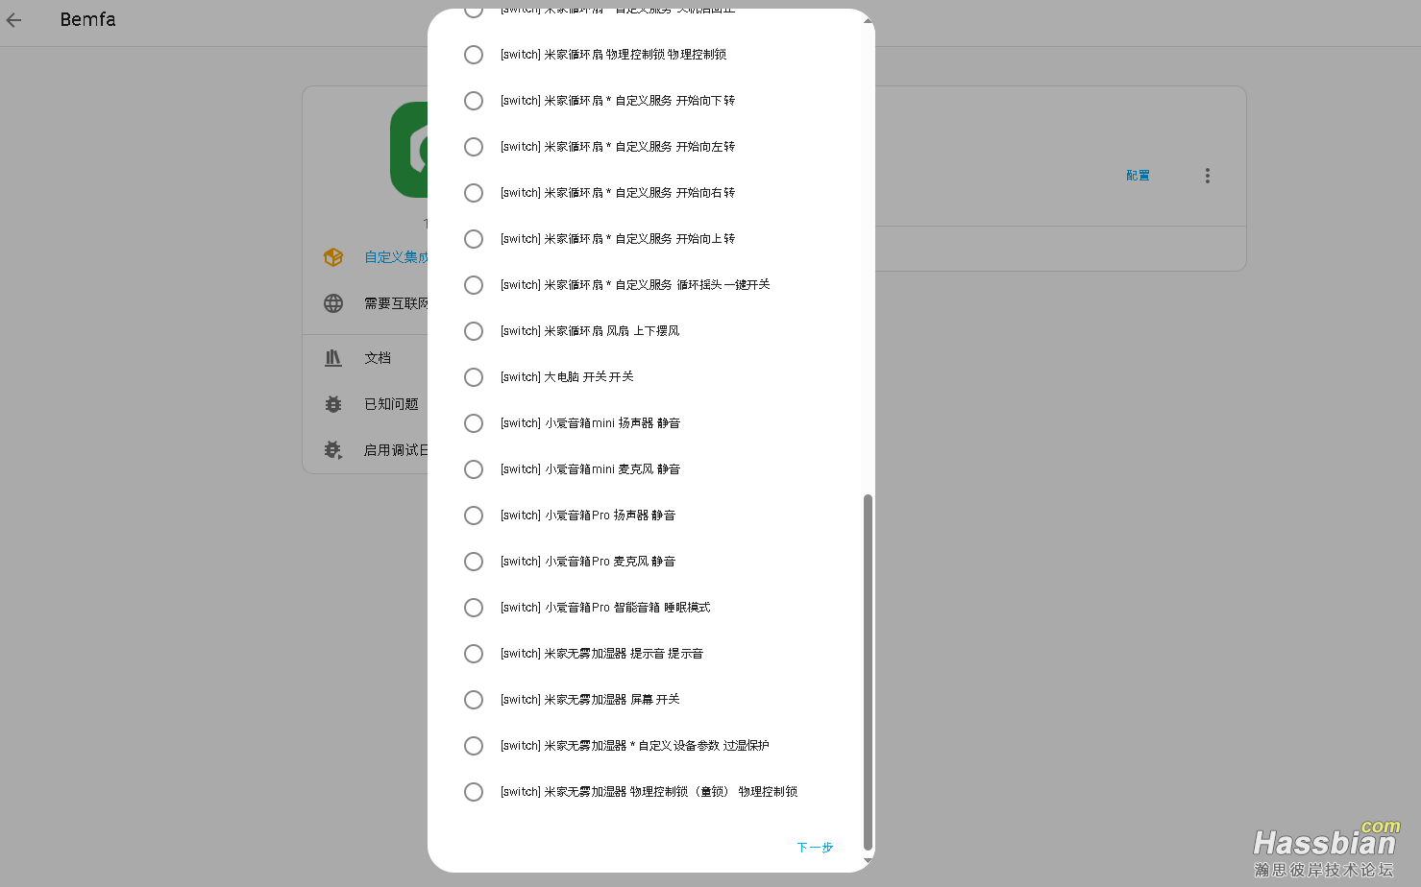Click the enable debug logging bug icon
The height and width of the screenshot is (887, 1421).
click(x=333, y=449)
